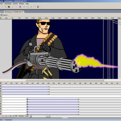Viewport: 121px width, 121px height.
Task: Click the 50.0 fps frame rate field
Action: pos(21,116)
